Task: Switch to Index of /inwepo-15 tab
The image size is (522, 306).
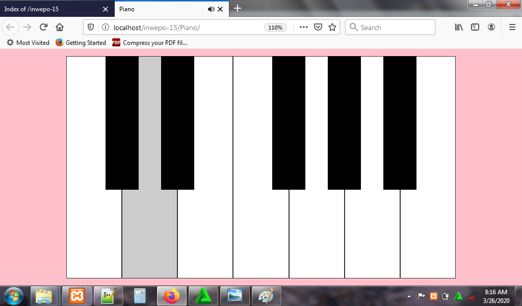Action: pos(57,9)
